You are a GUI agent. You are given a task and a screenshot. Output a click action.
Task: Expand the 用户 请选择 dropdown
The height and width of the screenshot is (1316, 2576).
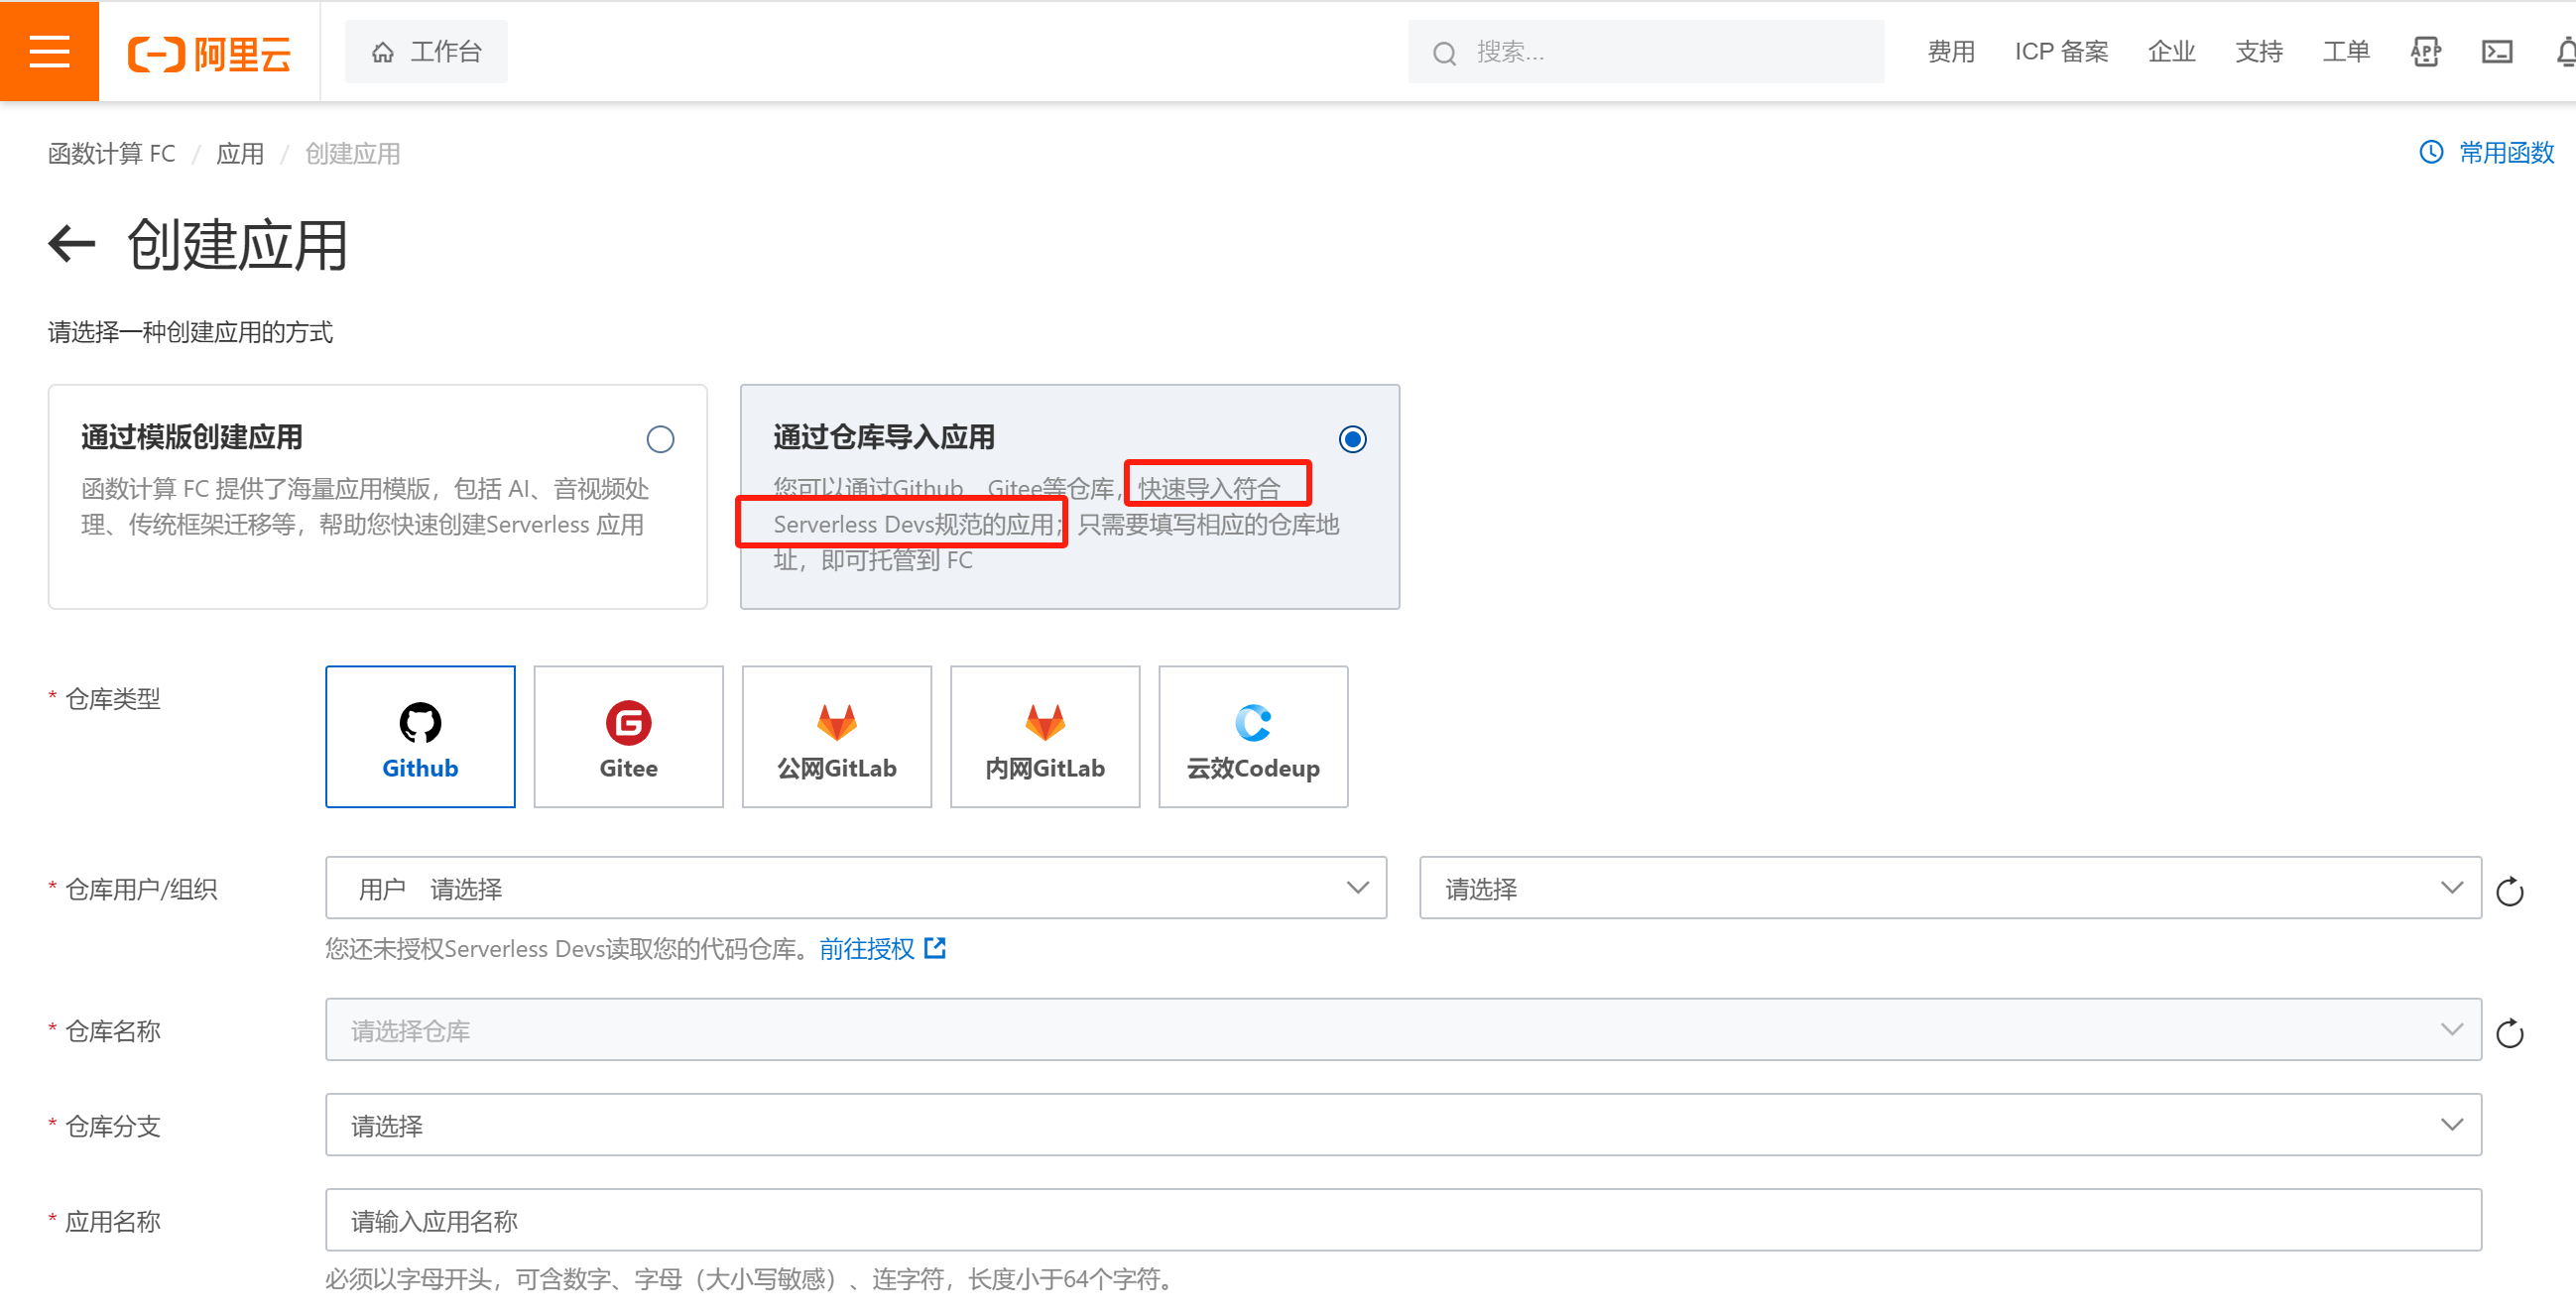(x=855, y=888)
